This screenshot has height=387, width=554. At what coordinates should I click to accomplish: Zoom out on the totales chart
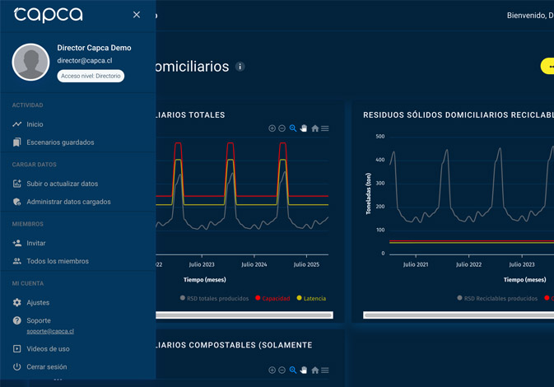[x=282, y=128]
